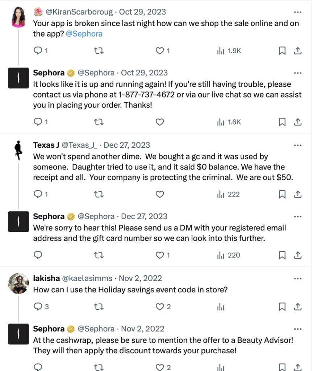The width and height of the screenshot is (313, 371).
Task: Retweet Texas J's gift card complaint
Action: [99, 195]
